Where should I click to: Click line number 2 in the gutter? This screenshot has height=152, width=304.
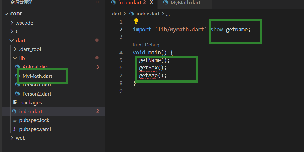(x=121, y=29)
